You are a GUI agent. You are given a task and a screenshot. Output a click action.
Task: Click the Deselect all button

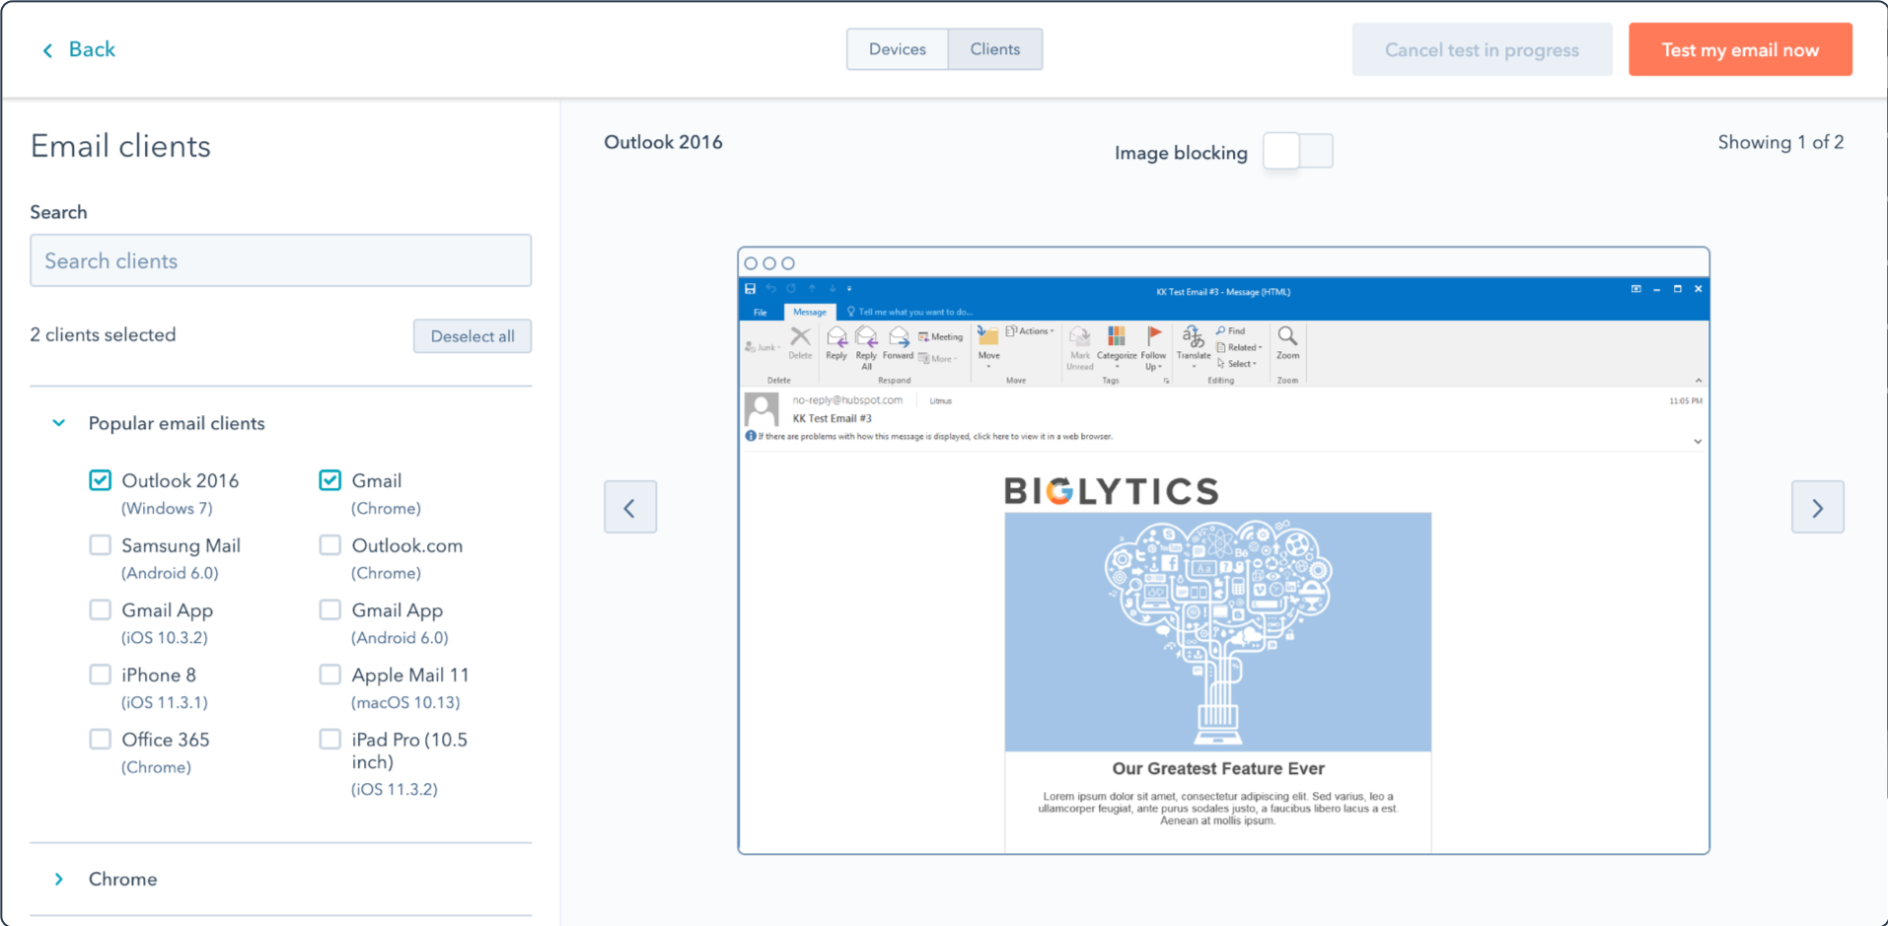click(x=472, y=335)
